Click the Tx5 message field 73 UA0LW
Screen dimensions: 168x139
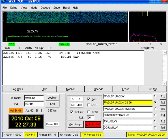pyautogui.click(x=128, y=121)
